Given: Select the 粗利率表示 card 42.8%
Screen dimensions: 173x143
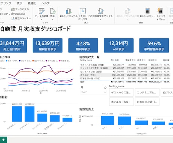Looking at the screenshot, I should coord(83,46).
